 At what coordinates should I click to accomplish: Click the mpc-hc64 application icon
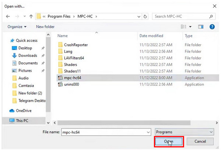60,78
